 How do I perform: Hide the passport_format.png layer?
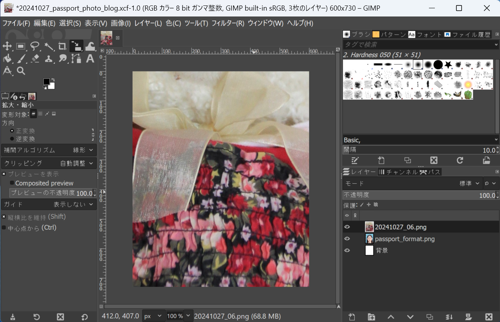[x=347, y=239]
